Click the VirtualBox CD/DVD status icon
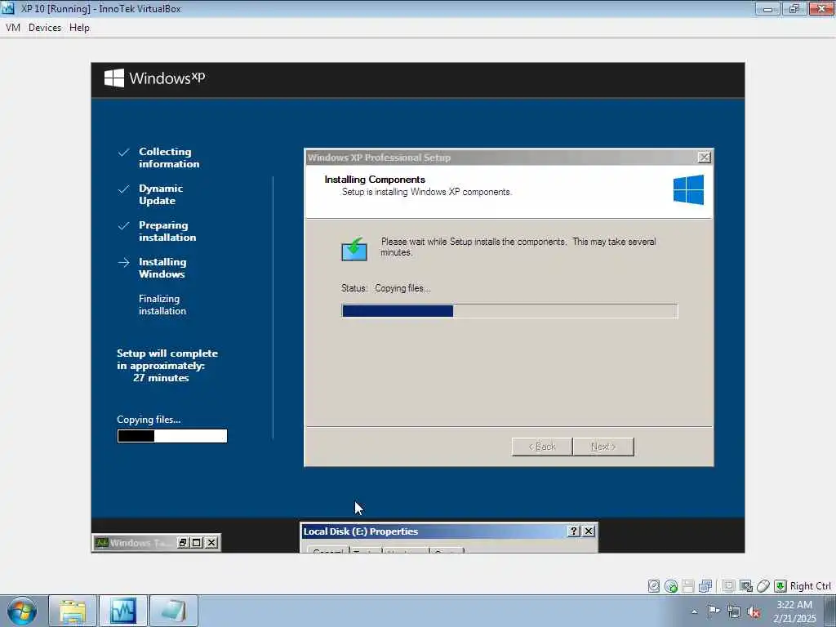 click(671, 586)
